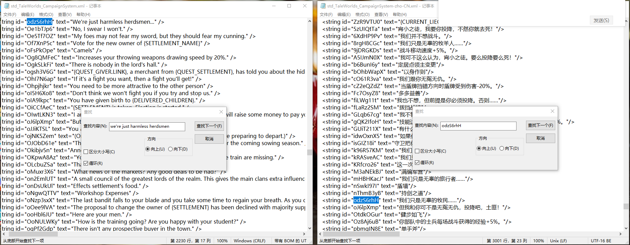Click scroll up arrow in left window vertical scrollbar

point(310,21)
